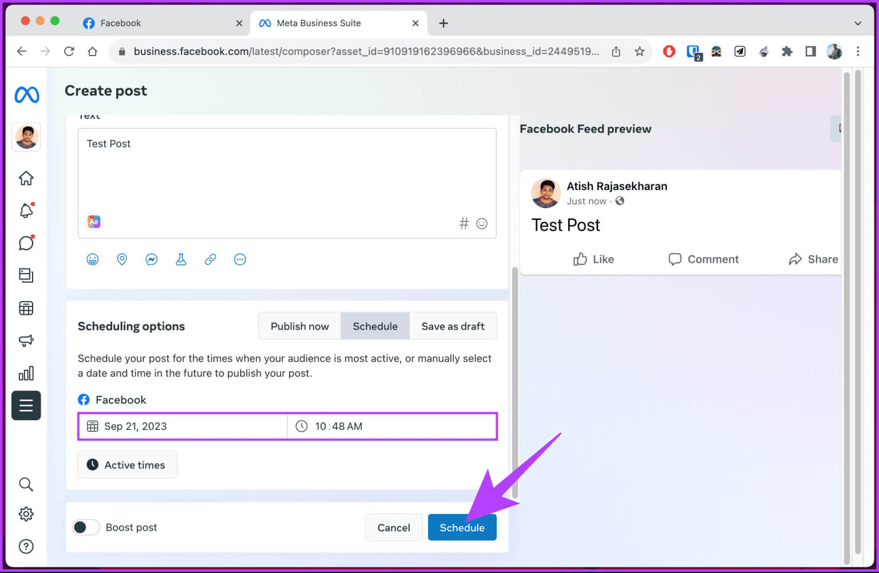This screenshot has height=573, width=879.
Task: Open the browser Extensions puzzle icon
Action: tap(787, 52)
